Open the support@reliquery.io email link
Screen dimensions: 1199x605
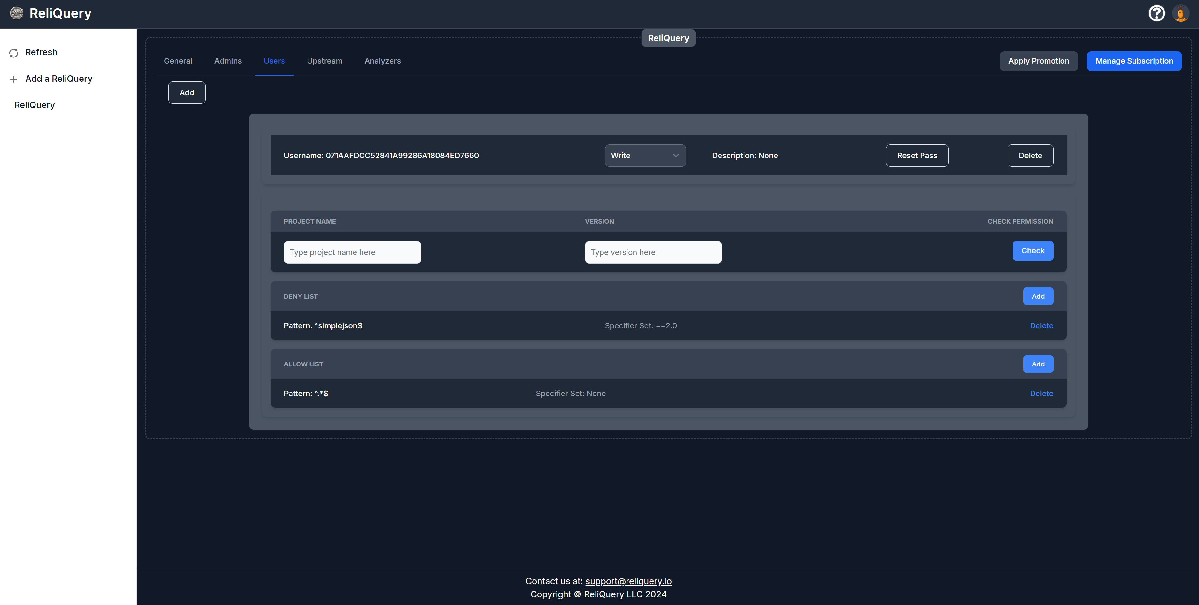click(x=628, y=581)
